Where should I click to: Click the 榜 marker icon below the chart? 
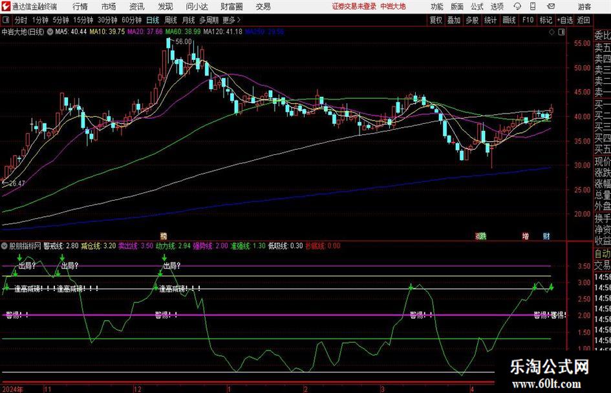(164, 236)
